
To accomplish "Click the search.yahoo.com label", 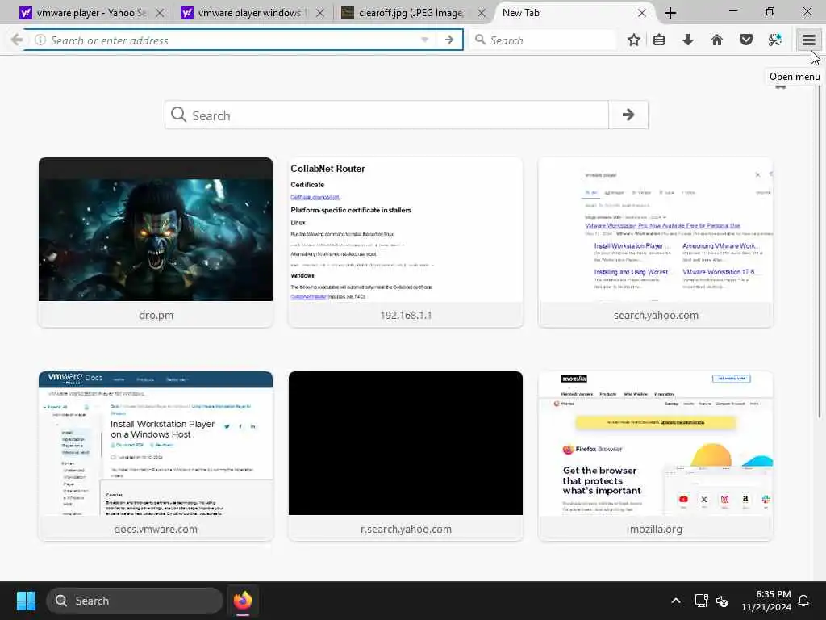I will pos(656,316).
